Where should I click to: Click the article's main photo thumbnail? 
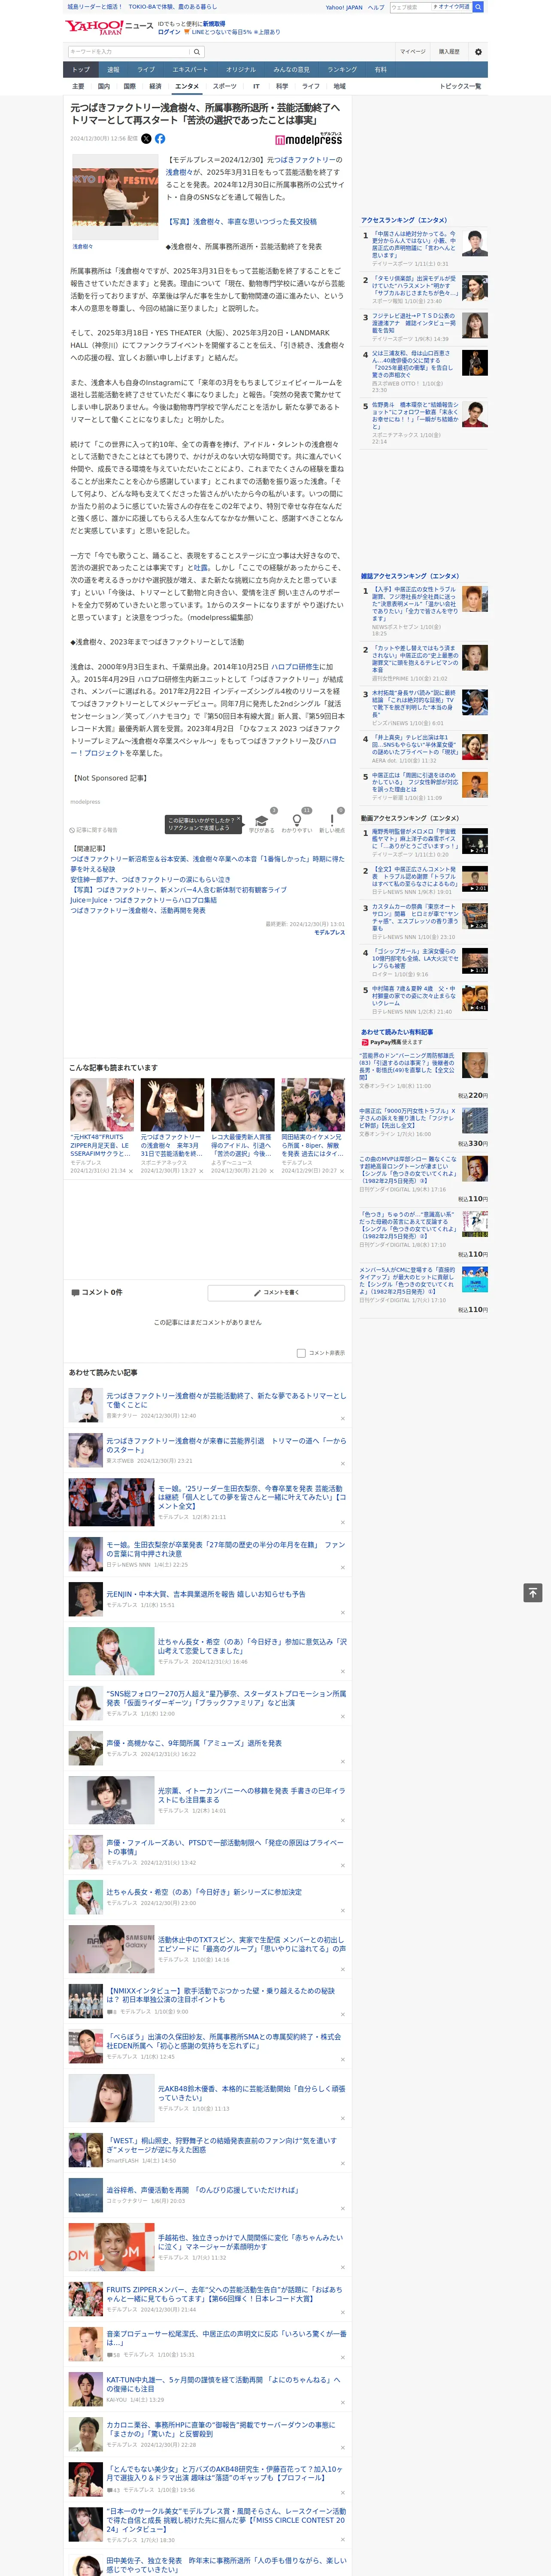[115, 197]
